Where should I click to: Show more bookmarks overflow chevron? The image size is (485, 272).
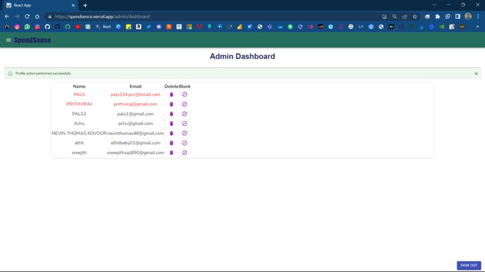coord(478,27)
